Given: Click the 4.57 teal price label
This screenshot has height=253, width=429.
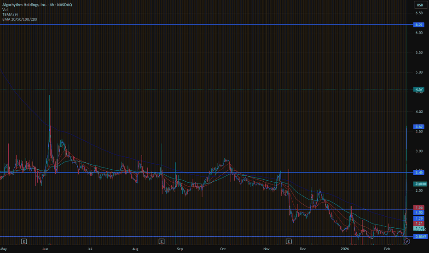Looking at the screenshot, I should tap(419, 89).
